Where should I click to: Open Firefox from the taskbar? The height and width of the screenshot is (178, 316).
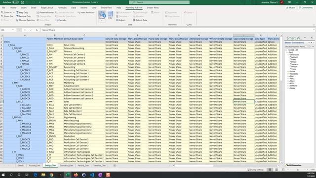(76, 175)
